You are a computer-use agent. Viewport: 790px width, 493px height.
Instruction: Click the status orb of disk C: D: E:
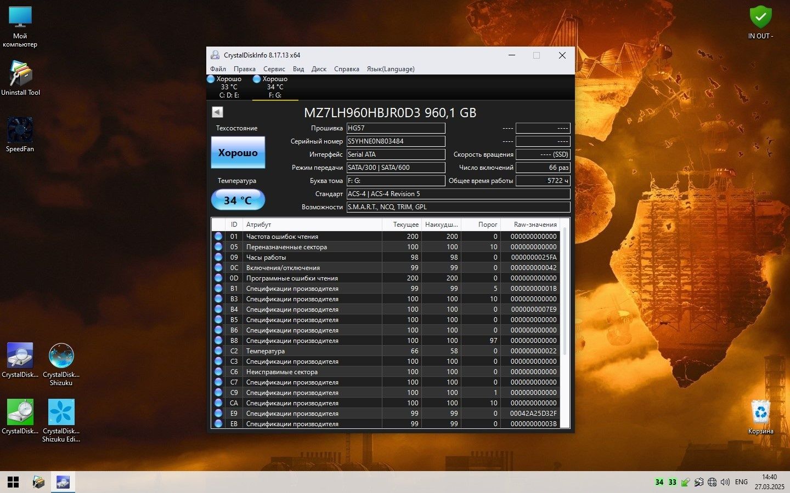click(x=211, y=79)
